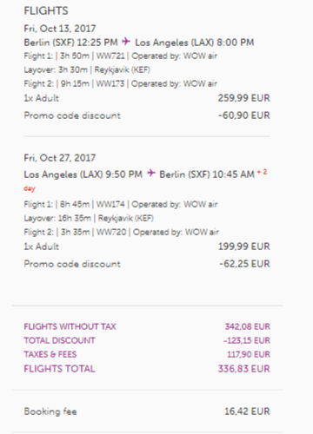Click the plane icon after Los Angeles 9:50 PM
Image resolution: width=313 pixels, height=434 pixels.
151,173
